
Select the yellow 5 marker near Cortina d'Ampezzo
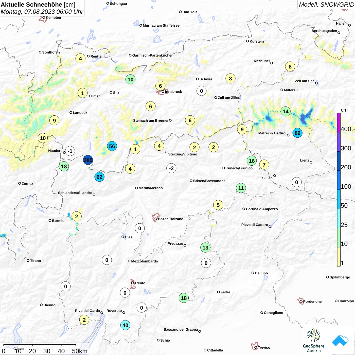point(218,205)
